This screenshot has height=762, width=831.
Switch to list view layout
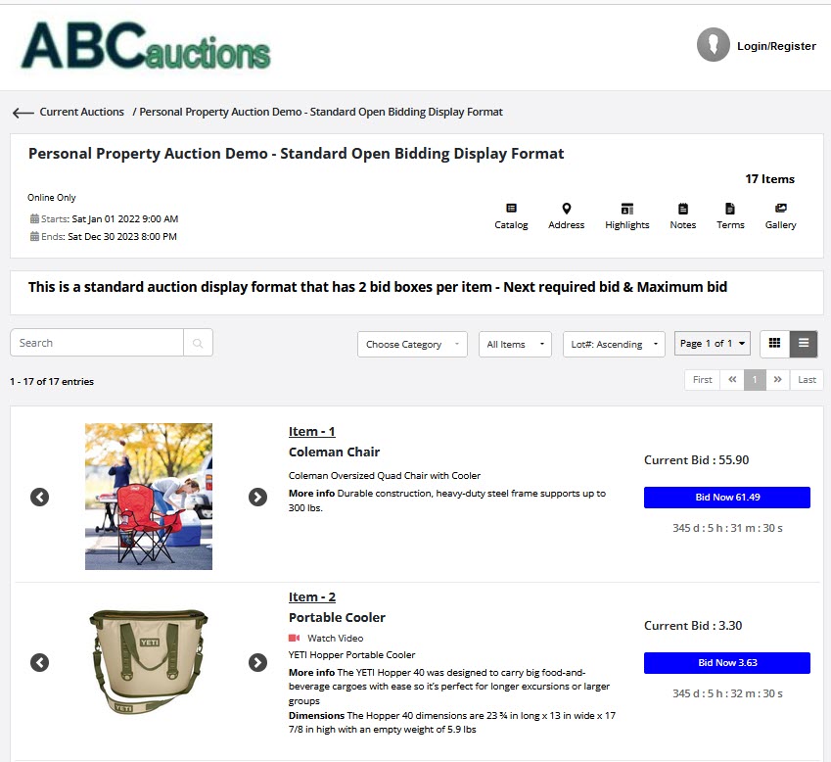pyautogui.click(x=803, y=343)
